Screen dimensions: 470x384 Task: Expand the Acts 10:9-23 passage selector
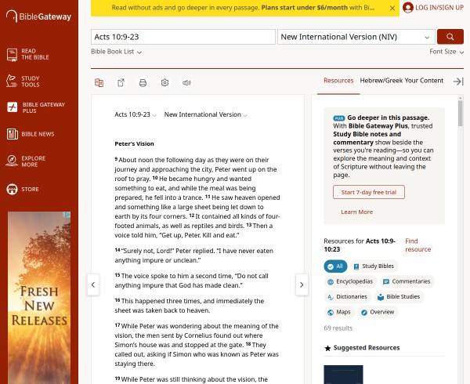(x=136, y=115)
